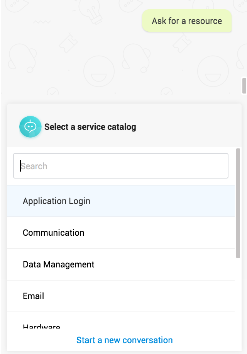Click the chat window scrollbar handle
The width and height of the screenshot is (247, 354).
pos(244,85)
